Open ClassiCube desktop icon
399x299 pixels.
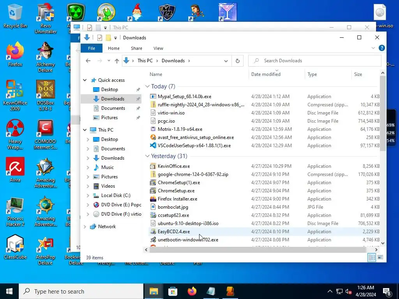coord(15,246)
